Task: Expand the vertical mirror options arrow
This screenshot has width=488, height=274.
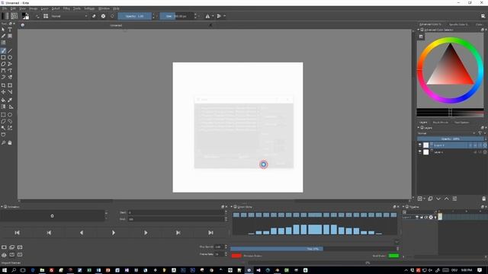Action: (x=224, y=16)
